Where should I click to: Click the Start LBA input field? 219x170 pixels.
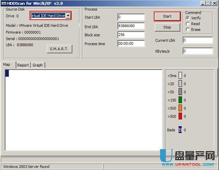pyautogui.click(x=131, y=17)
